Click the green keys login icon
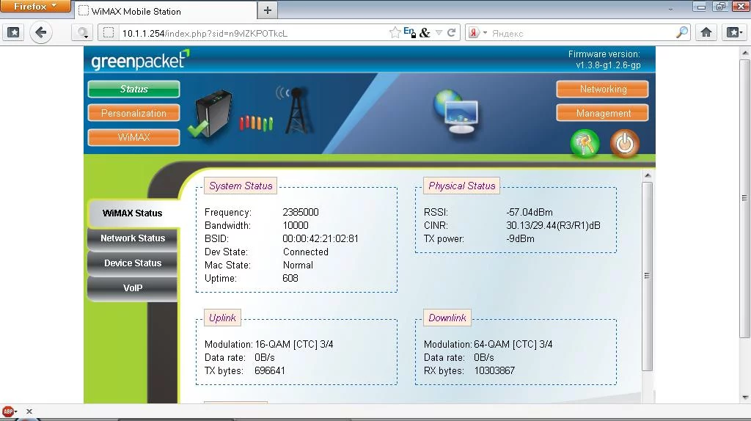Image resolution: width=751 pixels, height=421 pixels. 585,144
